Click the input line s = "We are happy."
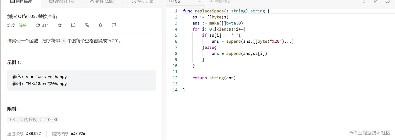The width and height of the screenshot is (395, 140). [x=42, y=77]
